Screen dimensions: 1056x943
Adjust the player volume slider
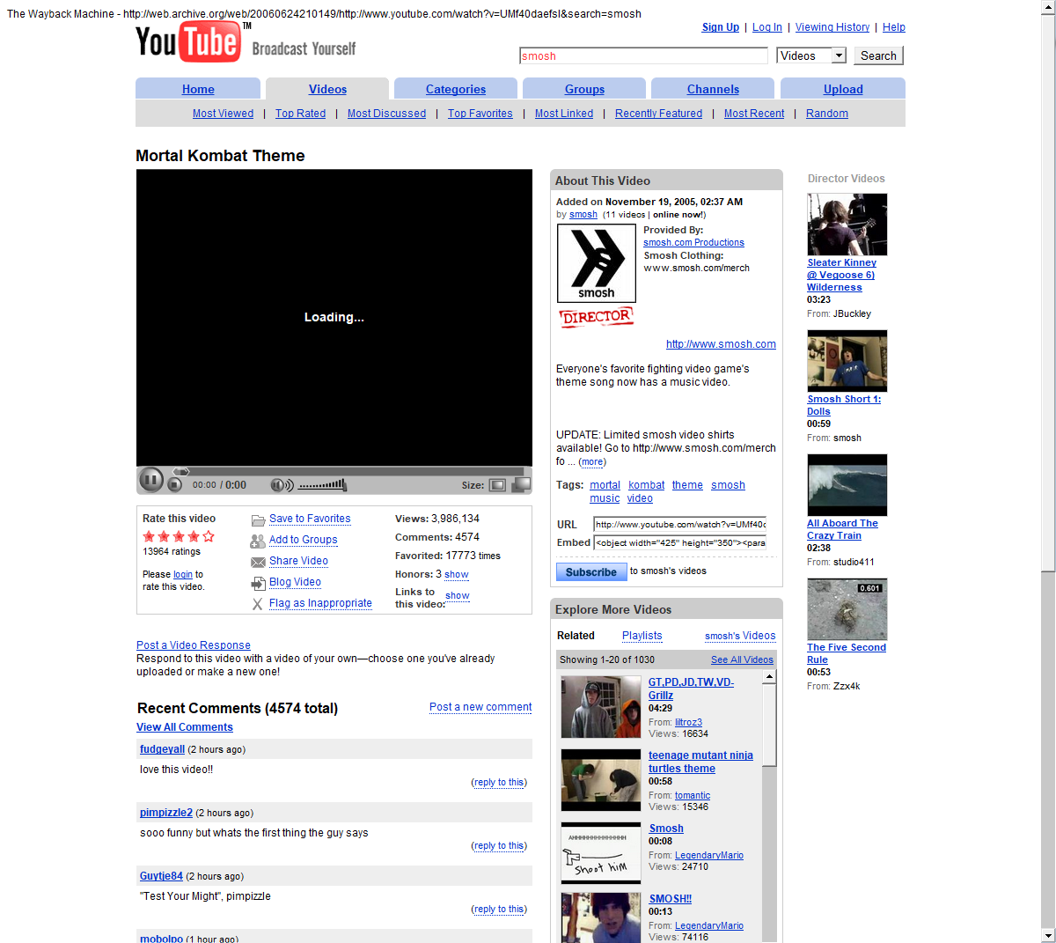click(x=322, y=485)
